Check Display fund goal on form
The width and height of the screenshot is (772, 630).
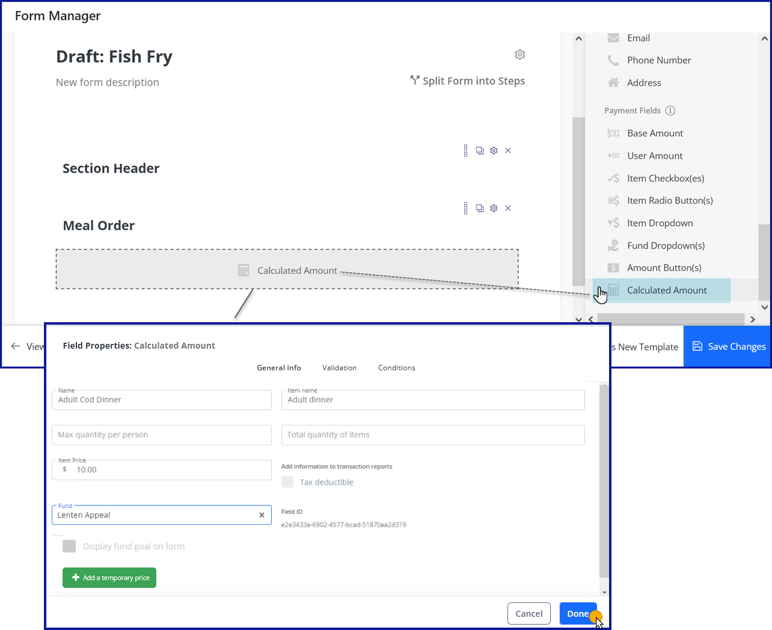[69, 546]
